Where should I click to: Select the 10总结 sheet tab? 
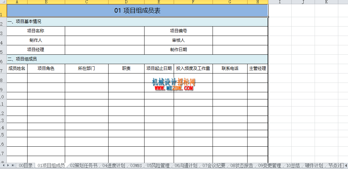[x=293, y=165]
